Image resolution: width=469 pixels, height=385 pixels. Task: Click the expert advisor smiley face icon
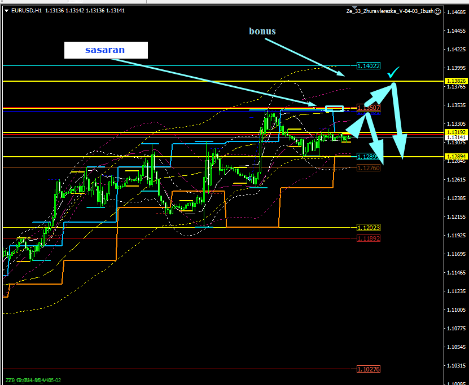tap(437, 11)
